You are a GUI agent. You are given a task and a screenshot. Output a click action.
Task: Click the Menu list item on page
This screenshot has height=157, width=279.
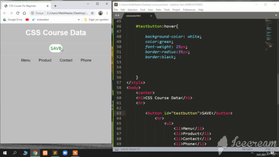click(x=26, y=60)
